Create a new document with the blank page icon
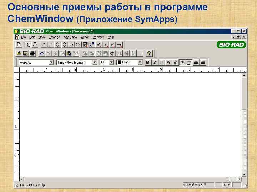 pos(19,44)
